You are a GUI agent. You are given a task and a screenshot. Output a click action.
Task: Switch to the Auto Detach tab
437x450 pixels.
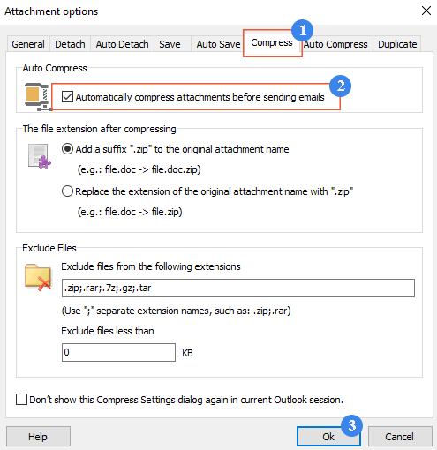pyautogui.click(x=122, y=44)
